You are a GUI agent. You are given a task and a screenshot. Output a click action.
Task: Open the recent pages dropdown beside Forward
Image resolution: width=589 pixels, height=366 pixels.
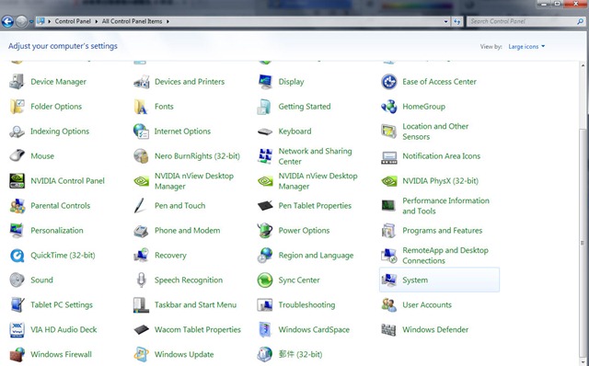[x=31, y=21]
